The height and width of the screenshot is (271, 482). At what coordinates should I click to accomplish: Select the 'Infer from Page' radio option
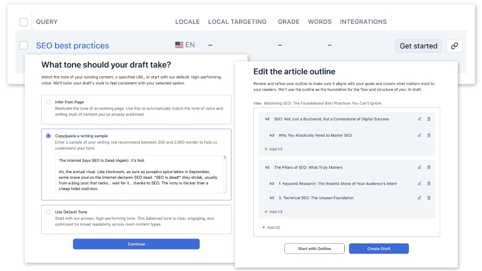[49, 102]
